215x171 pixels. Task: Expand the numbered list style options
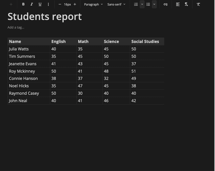coord(142,4)
